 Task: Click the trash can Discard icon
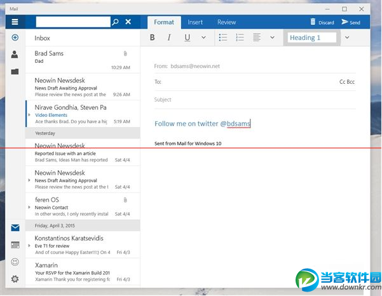pos(313,22)
